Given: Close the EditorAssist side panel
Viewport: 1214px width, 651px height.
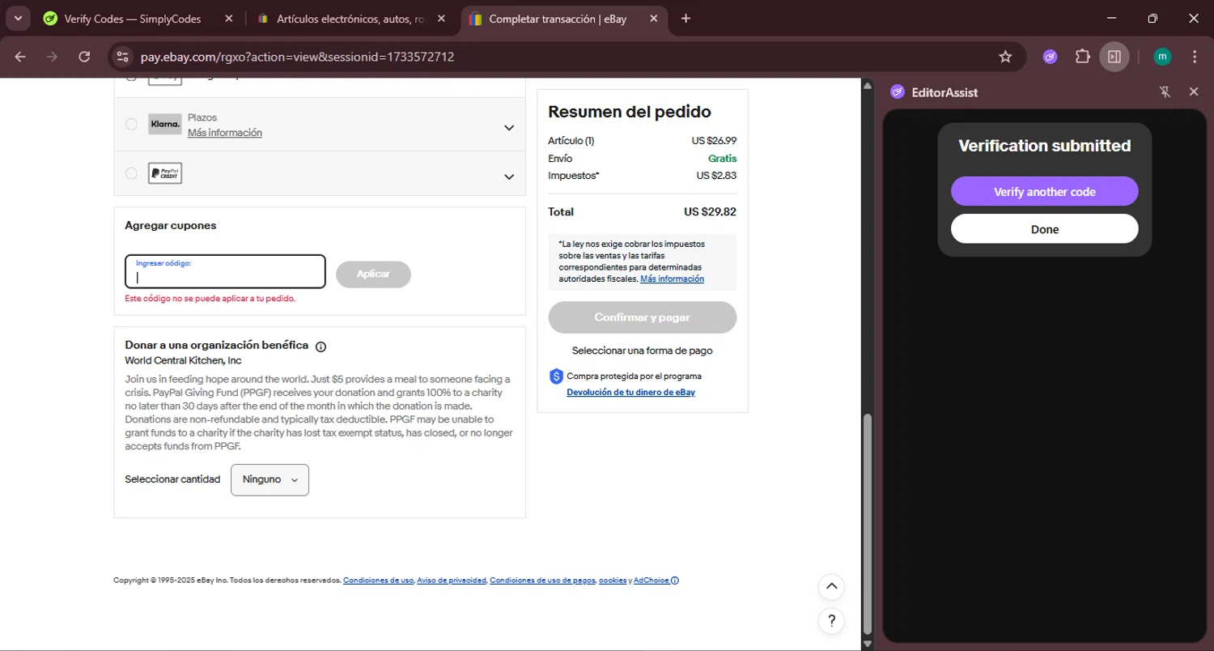Looking at the screenshot, I should (x=1194, y=92).
